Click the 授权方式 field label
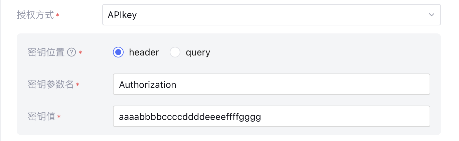The width and height of the screenshot is (459, 141). [x=35, y=15]
